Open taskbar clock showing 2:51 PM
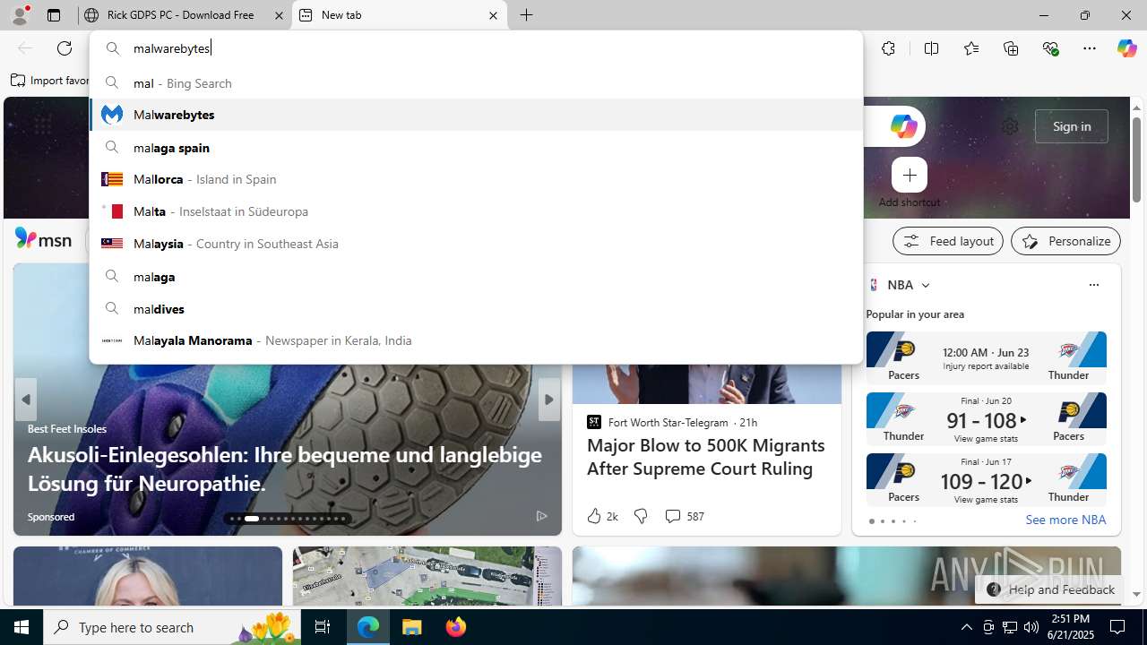The width and height of the screenshot is (1147, 645). click(1071, 627)
